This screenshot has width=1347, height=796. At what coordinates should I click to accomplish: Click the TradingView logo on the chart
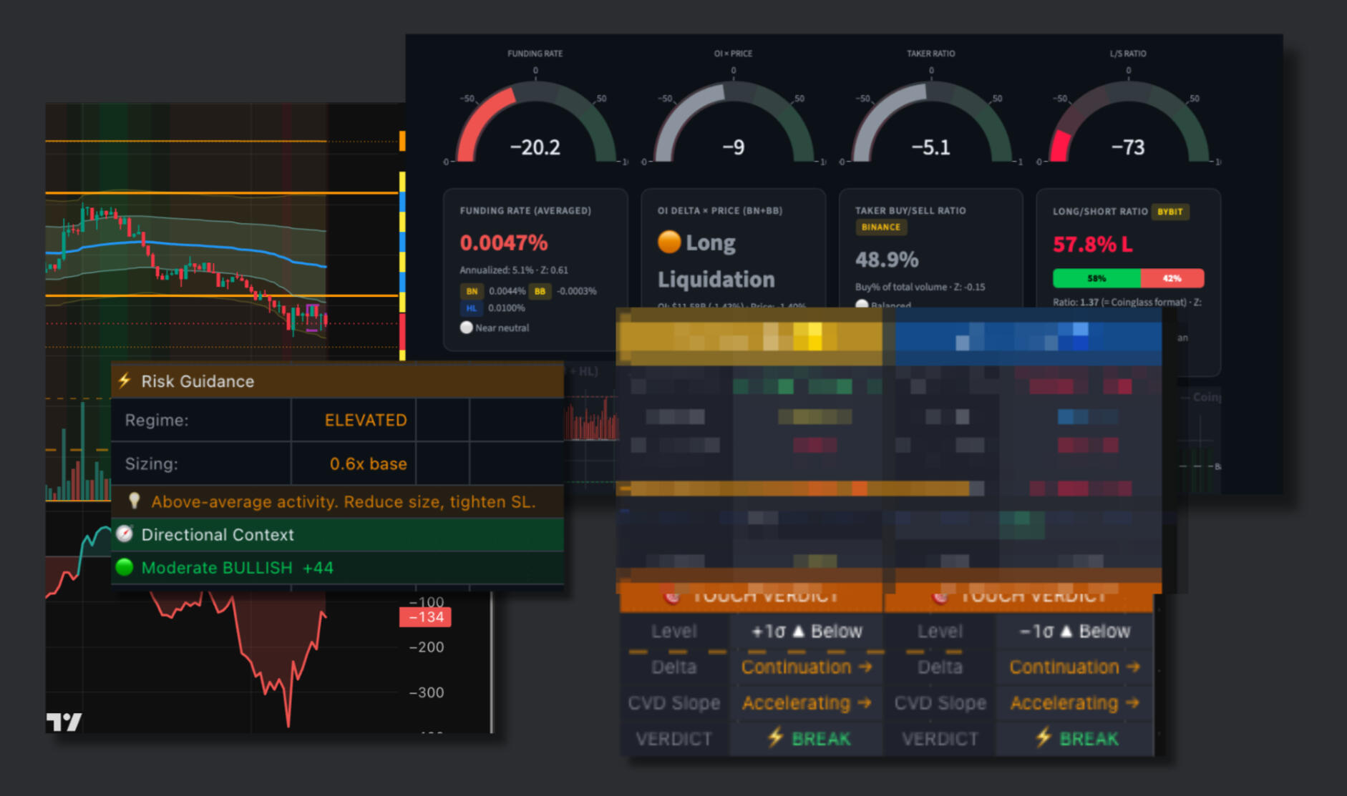click(64, 722)
